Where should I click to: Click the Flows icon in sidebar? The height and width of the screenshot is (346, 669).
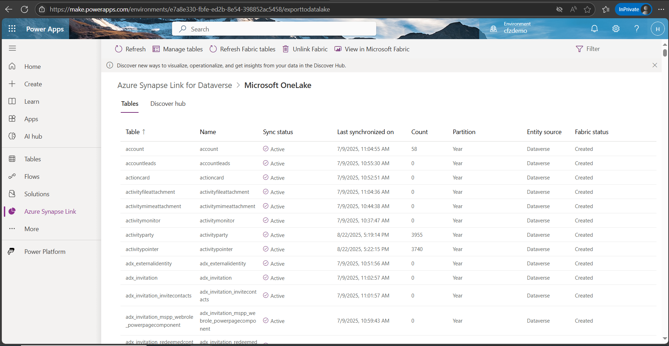(x=12, y=177)
